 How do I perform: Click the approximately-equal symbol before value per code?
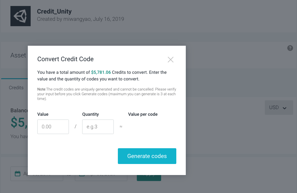point(121,126)
